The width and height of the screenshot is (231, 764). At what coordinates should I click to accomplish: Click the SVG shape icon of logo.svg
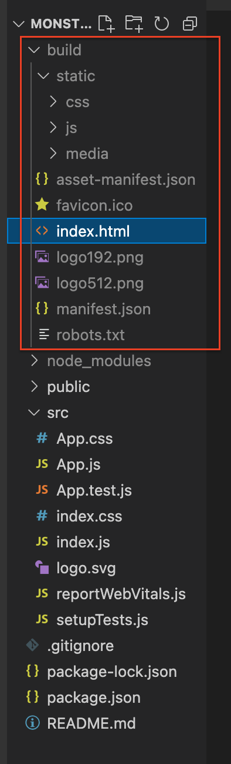(42, 568)
